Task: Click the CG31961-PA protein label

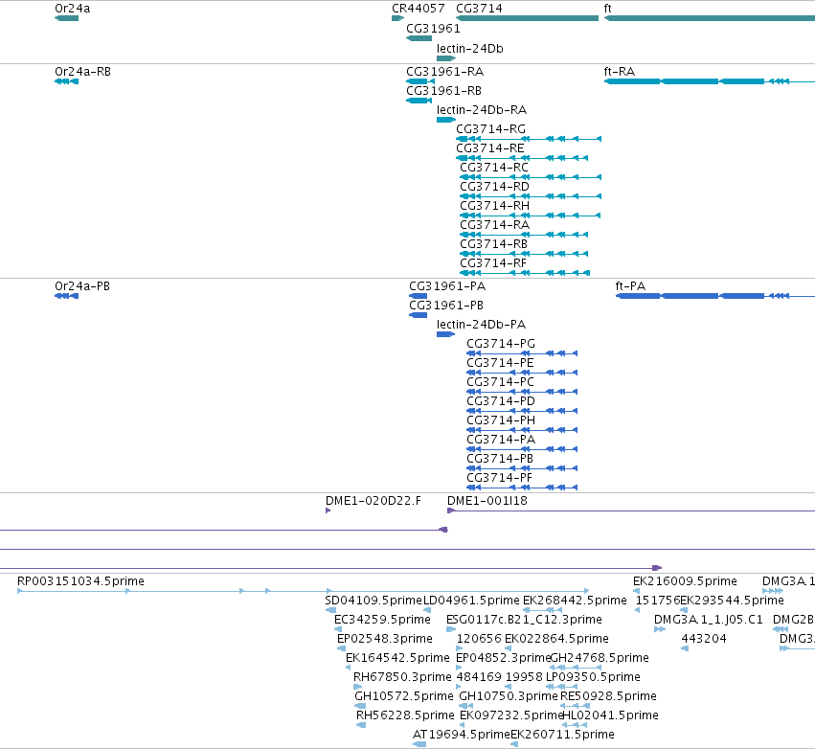Action: pos(447,286)
